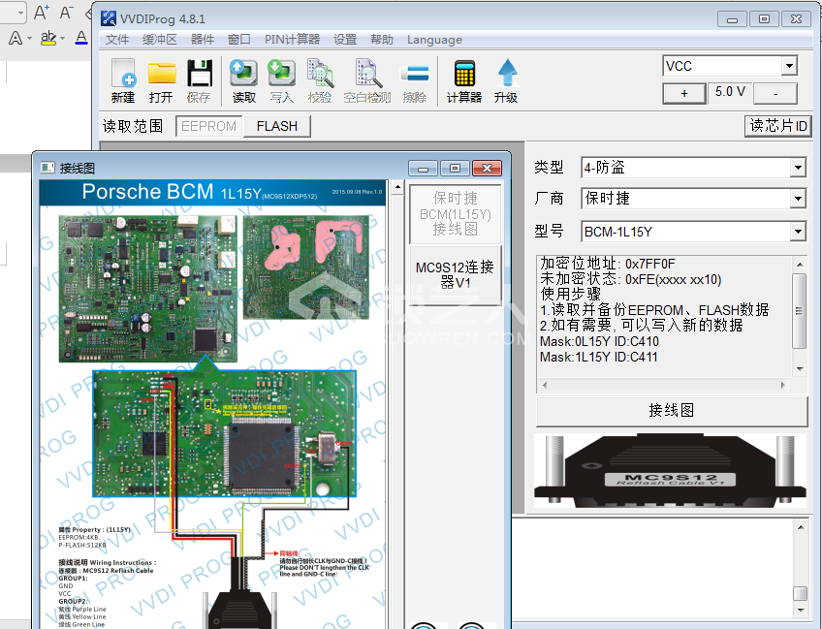Click the text highlight icon in background editor

point(48,38)
